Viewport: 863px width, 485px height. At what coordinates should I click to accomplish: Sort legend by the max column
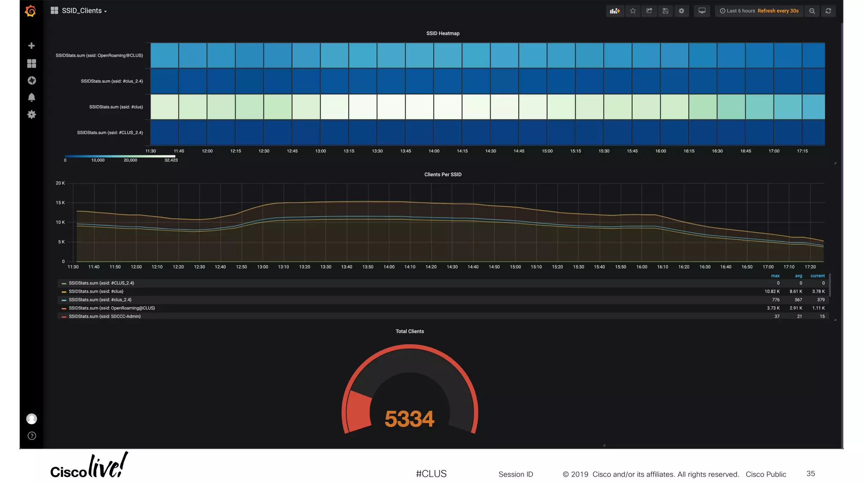[x=775, y=276]
